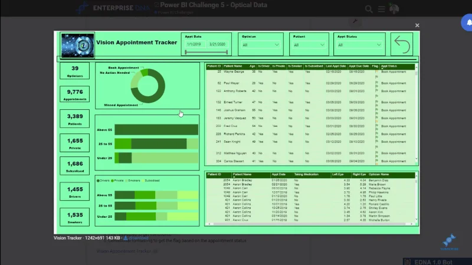Click the back arrow reset icon

pyautogui.click(x=402, y=44)
